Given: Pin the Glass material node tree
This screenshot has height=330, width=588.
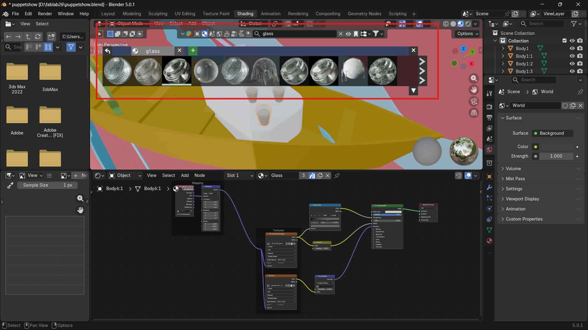Looking at the screenshot, I should (337, 175).
